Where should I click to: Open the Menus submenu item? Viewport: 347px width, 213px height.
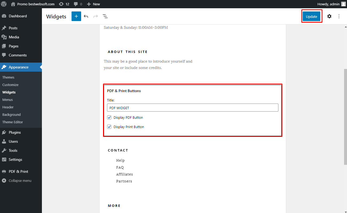point(7,100)
